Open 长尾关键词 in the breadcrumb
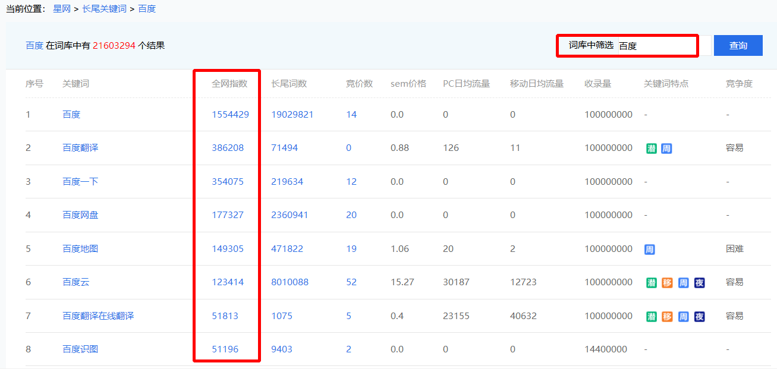The image size is (777, 369). pyautogui.click(x=105, y=9)
